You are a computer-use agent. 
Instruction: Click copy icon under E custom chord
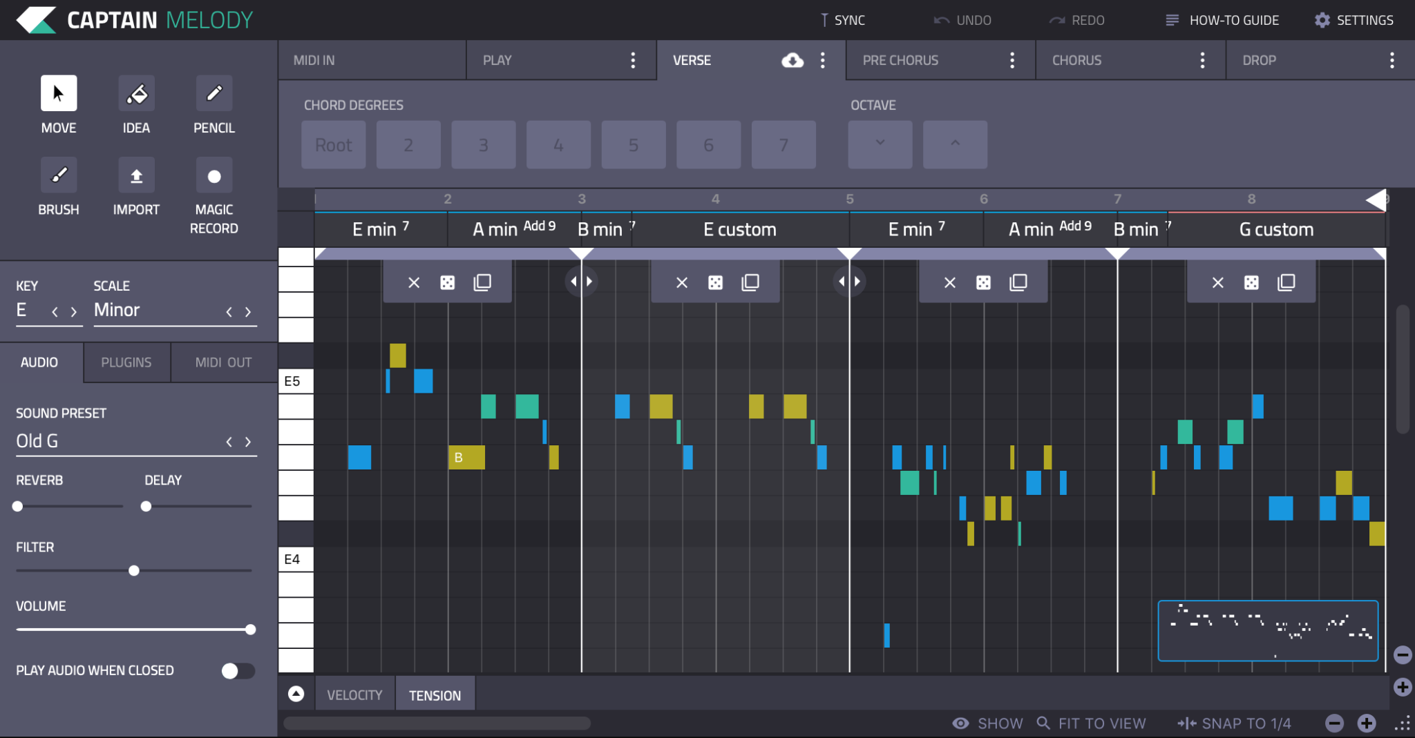pos(750,282)
